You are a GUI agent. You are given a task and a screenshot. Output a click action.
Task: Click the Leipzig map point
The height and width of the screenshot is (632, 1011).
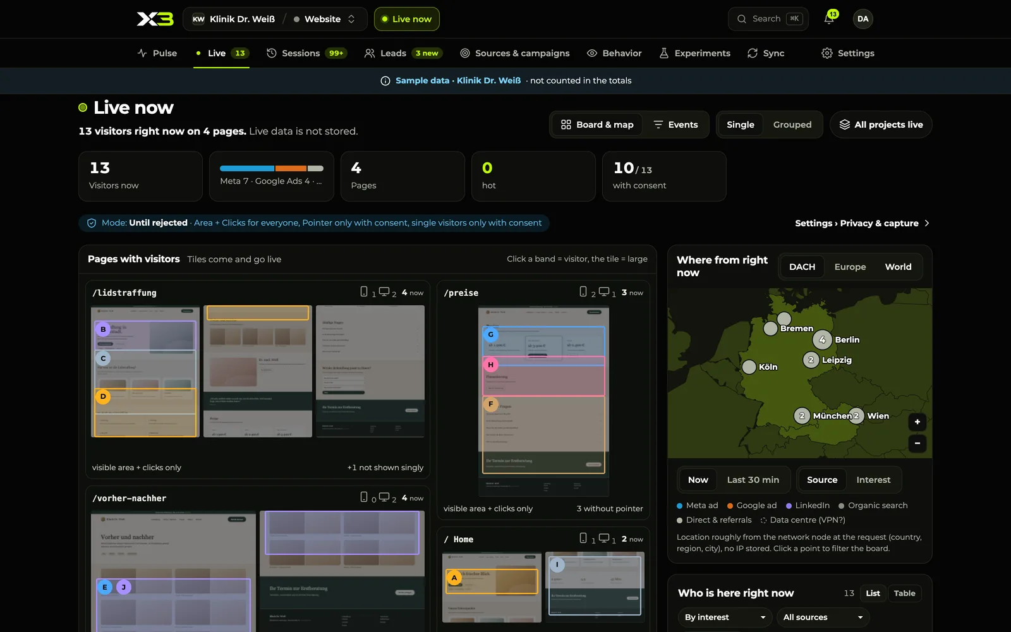(811, 360)
